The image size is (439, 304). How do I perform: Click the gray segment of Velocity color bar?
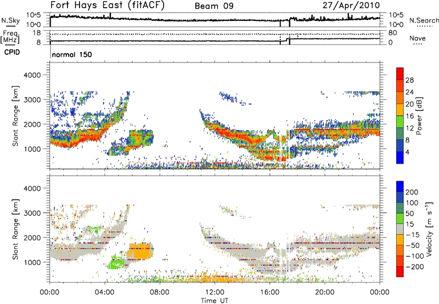click(400, 229)
